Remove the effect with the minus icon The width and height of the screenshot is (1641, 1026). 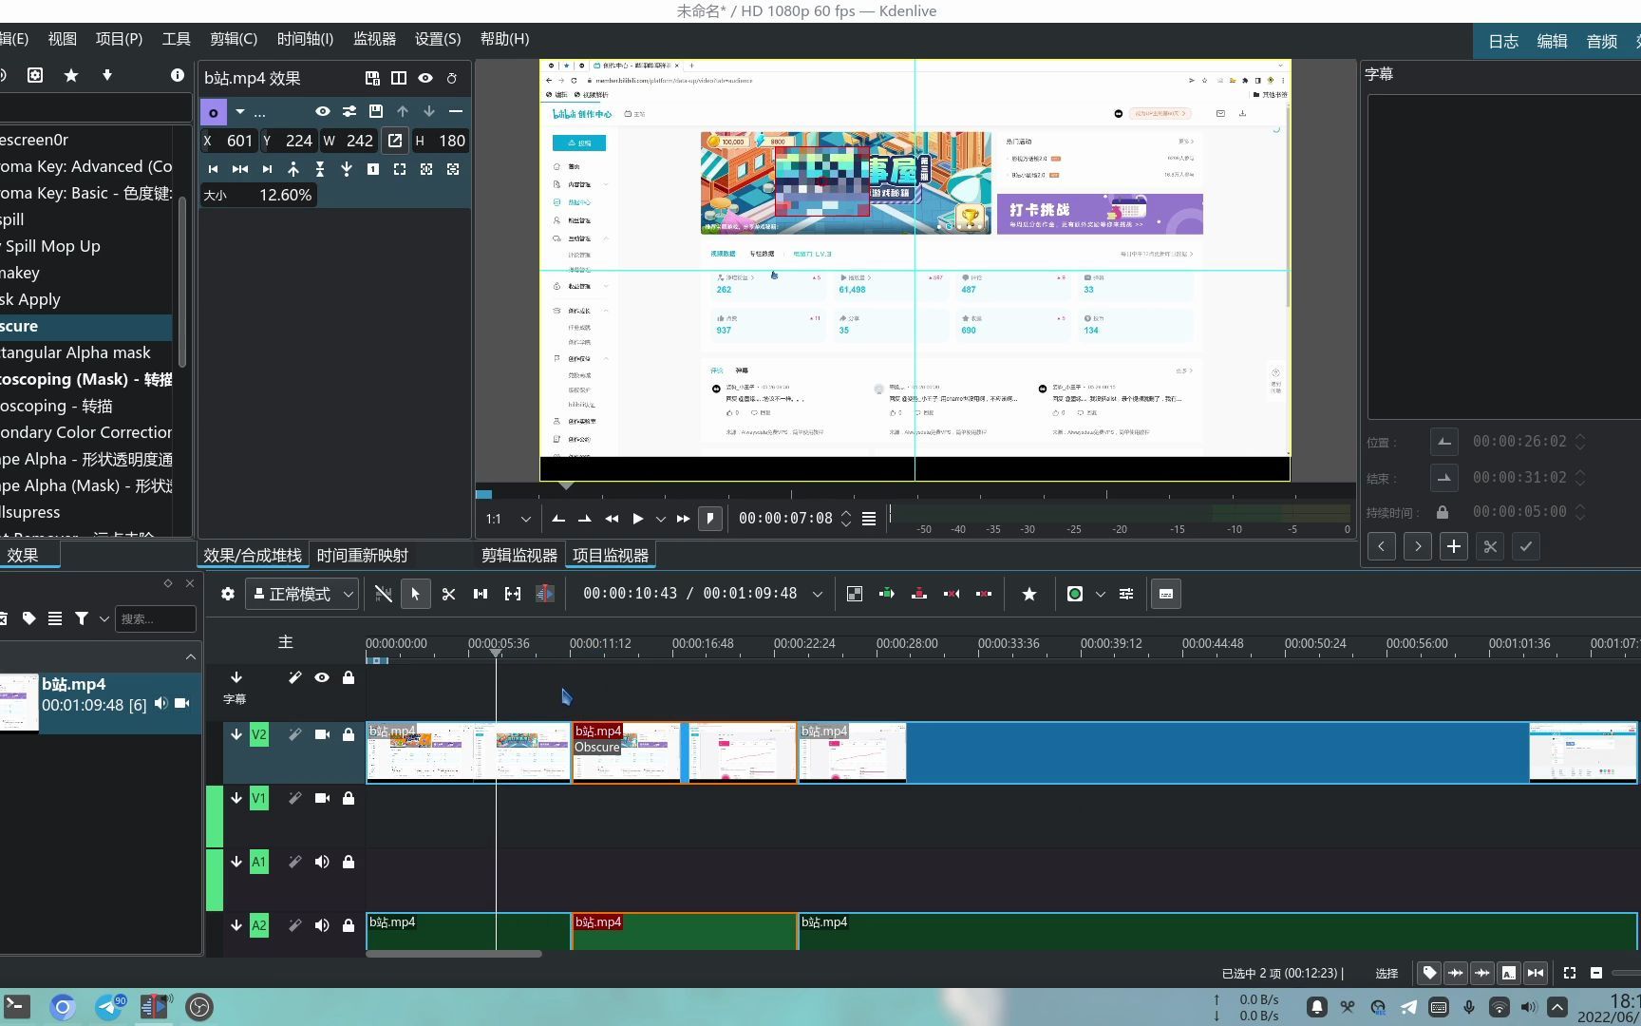point(456,111)
